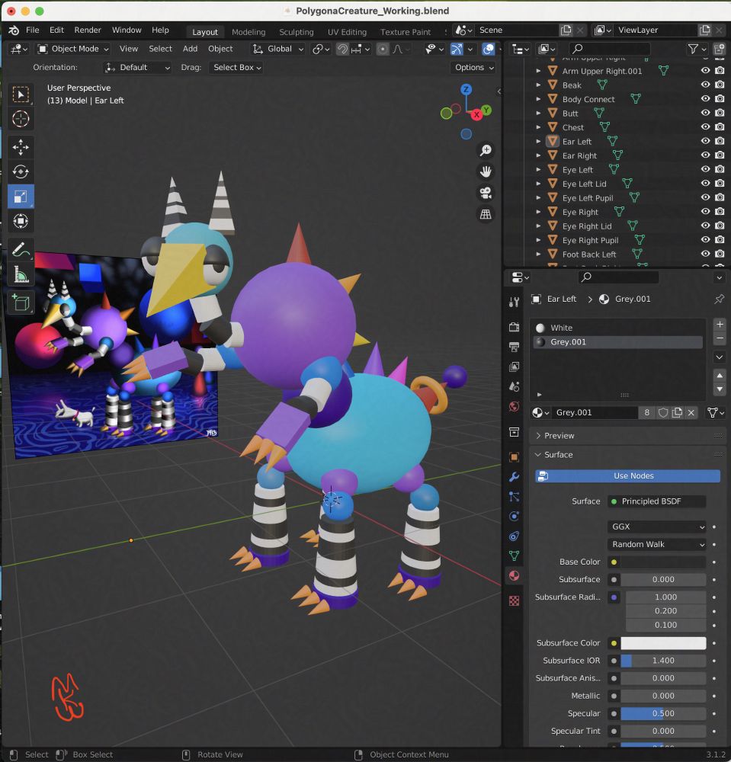Open the View Layer properties tab
This screenshot has height=762, width=731.
pyautogui.click(x=514, y=367)
